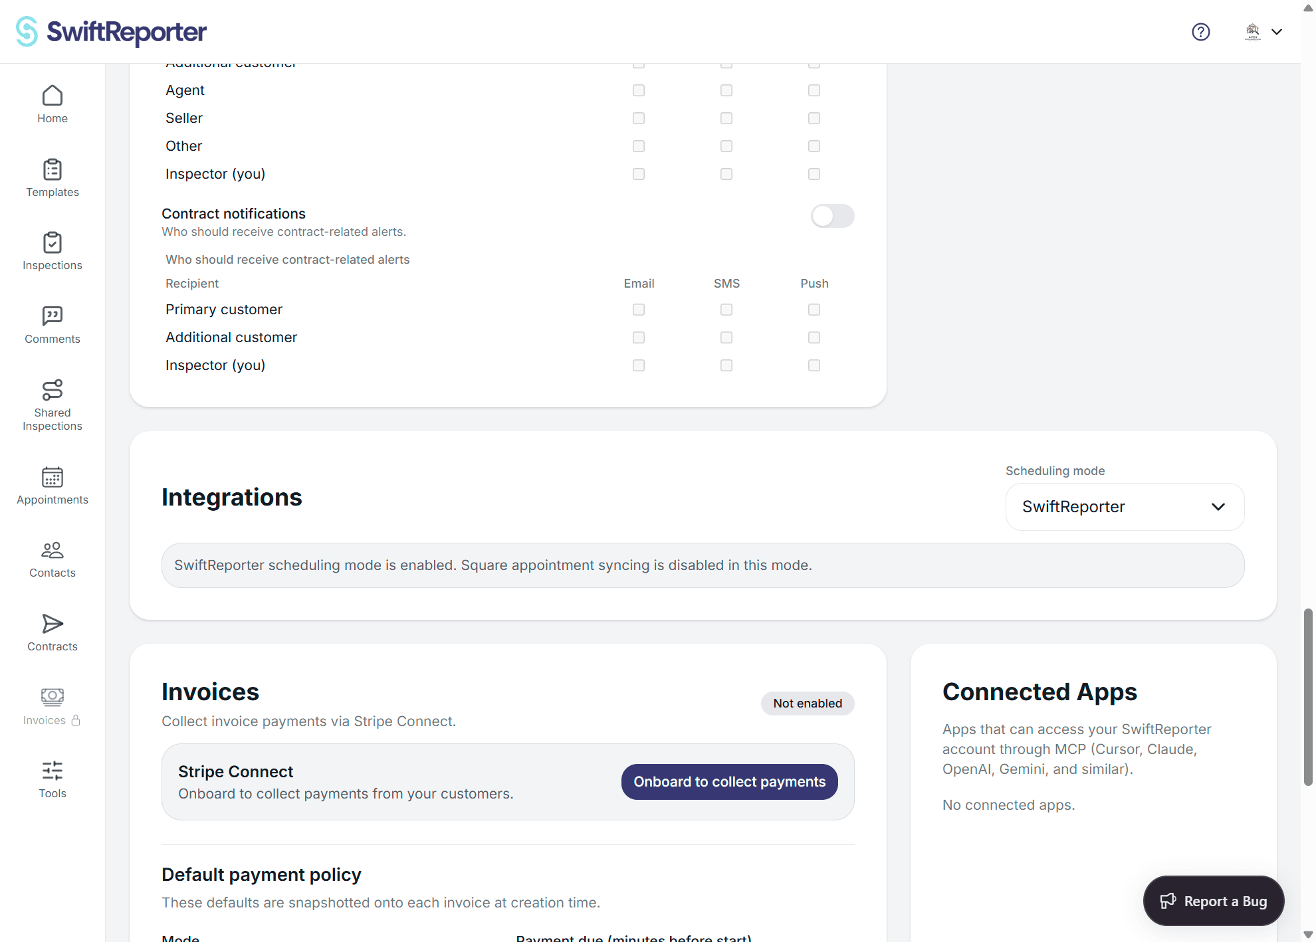Click the Invoices section heading
The height and width of the screenshot is (942, 1316).
(x=210, y=692)
